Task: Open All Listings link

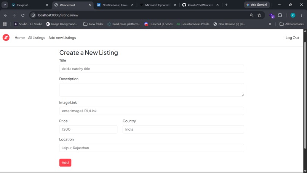Action: [x=37, y=37]
